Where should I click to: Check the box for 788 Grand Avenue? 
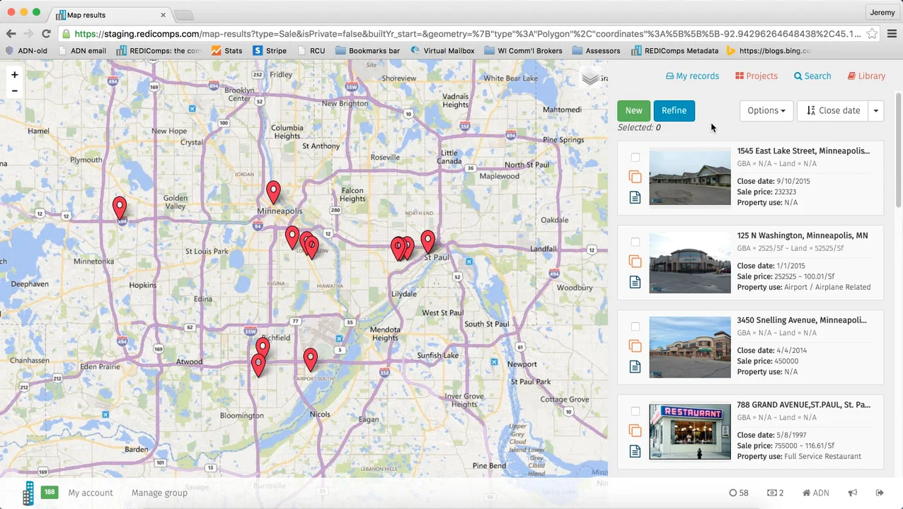(635, 411)
